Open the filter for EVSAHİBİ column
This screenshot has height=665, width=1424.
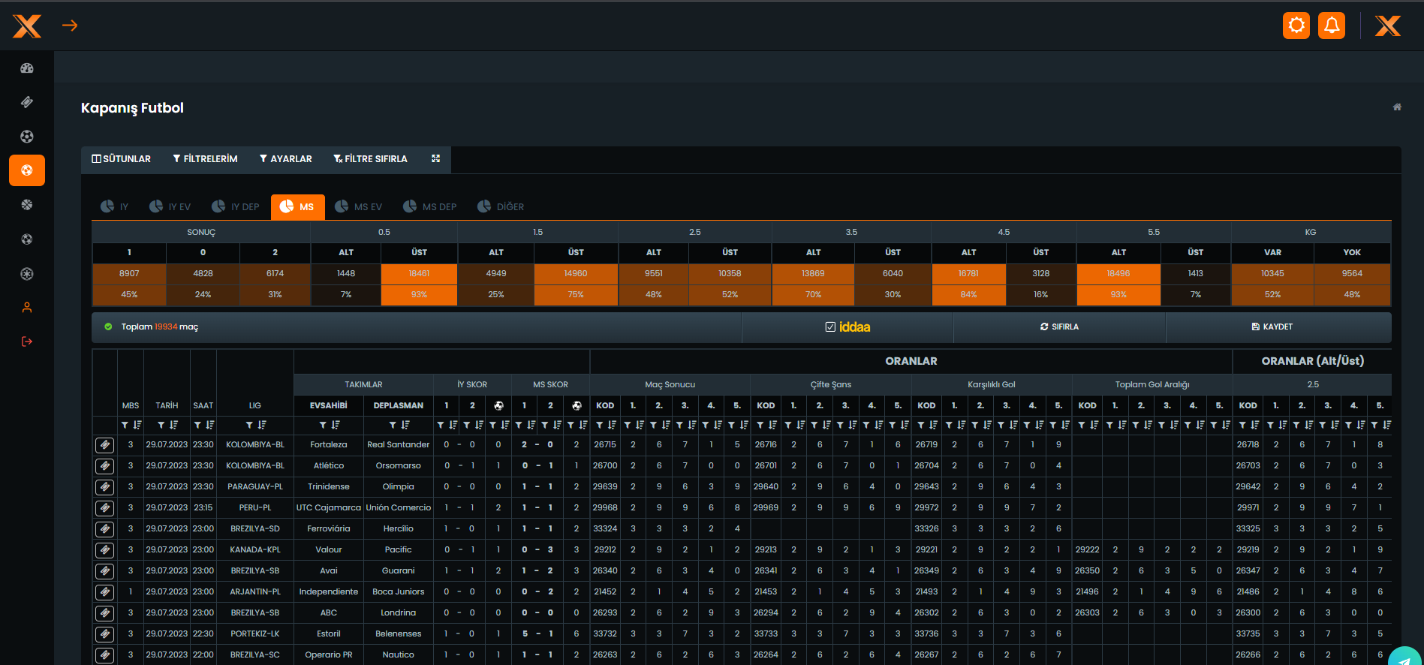(323, 426)
